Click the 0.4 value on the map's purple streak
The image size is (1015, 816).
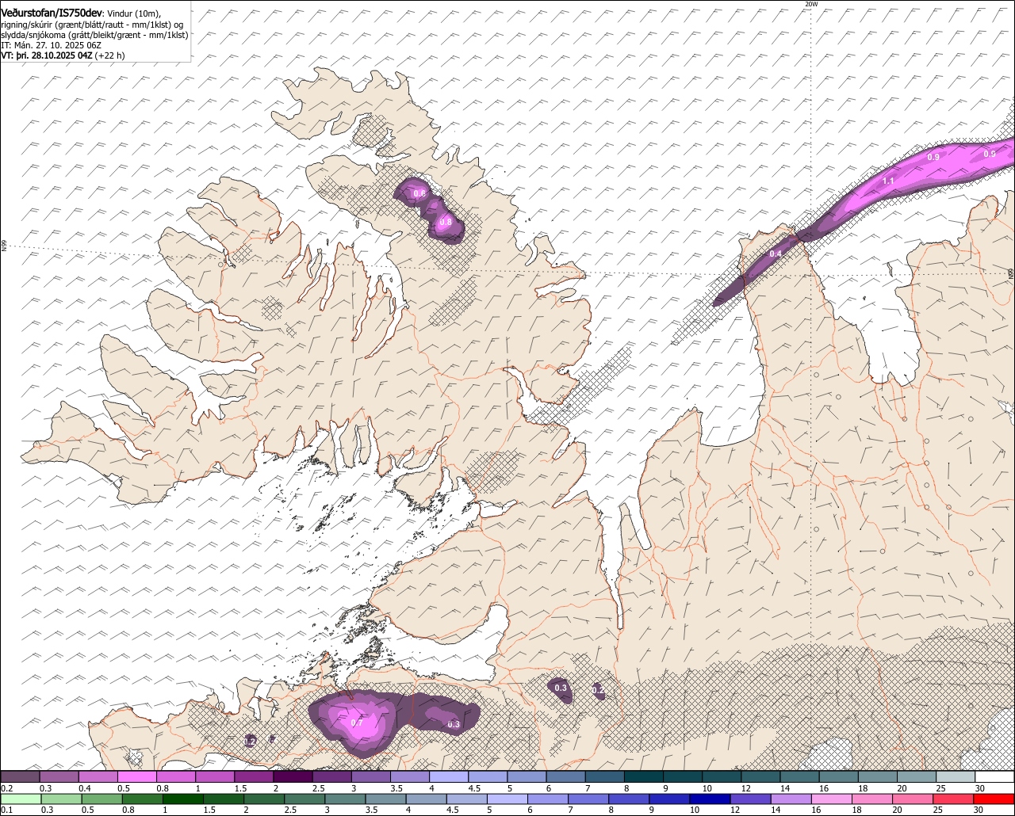[x=776, y=254]
